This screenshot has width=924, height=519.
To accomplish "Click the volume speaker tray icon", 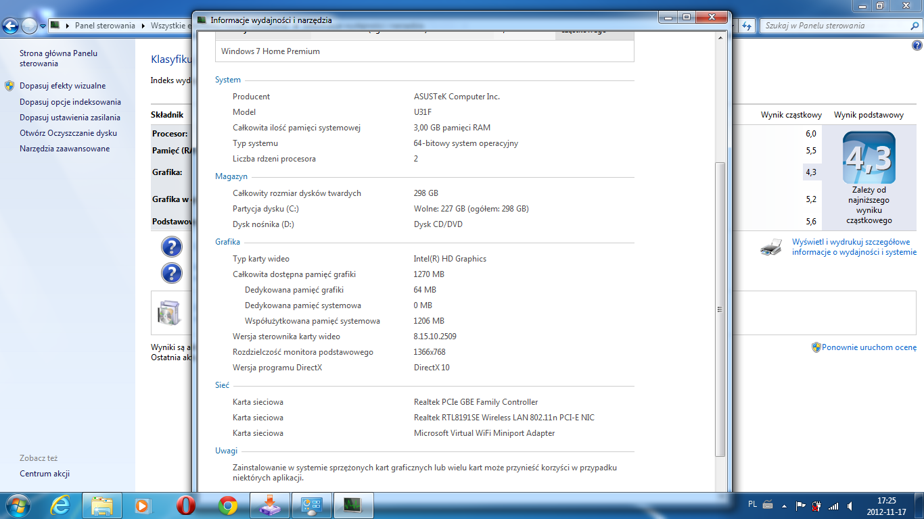I will (850, 505).
